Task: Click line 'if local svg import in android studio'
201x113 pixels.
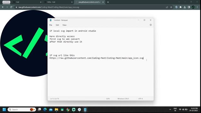Action: [x=73, y=31]
